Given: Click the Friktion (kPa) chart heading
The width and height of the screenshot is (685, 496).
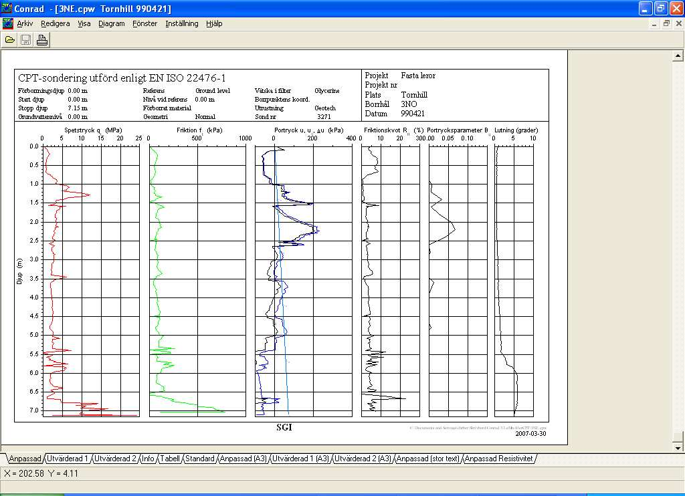Looking at the screenshot, I should [199, 130].
